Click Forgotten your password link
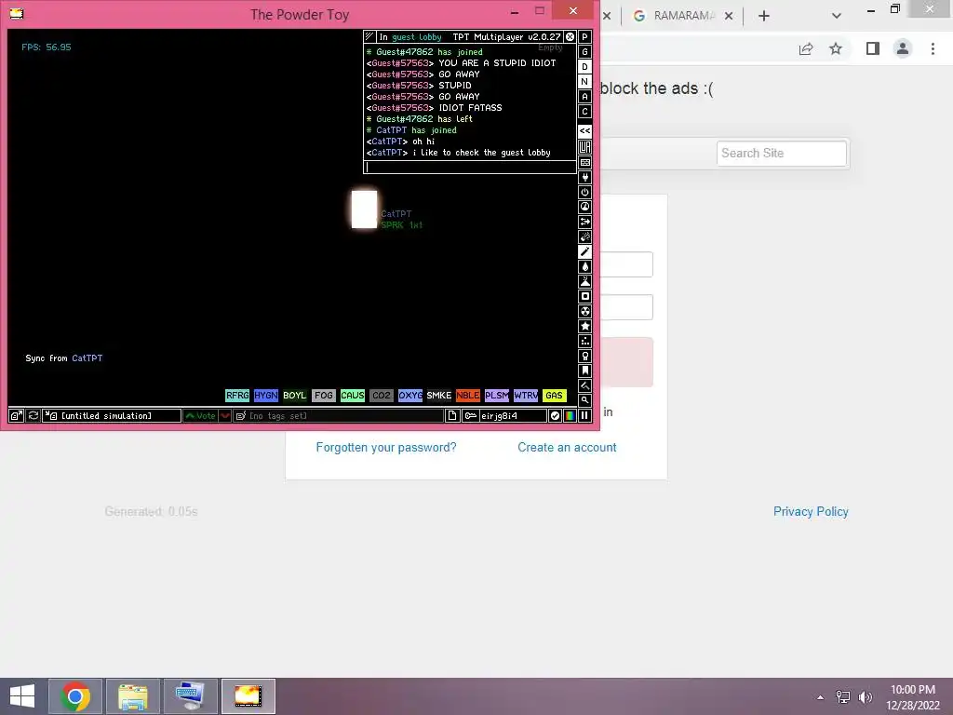The width and height of the screenshot is (953, 715). tap(386, 448)
